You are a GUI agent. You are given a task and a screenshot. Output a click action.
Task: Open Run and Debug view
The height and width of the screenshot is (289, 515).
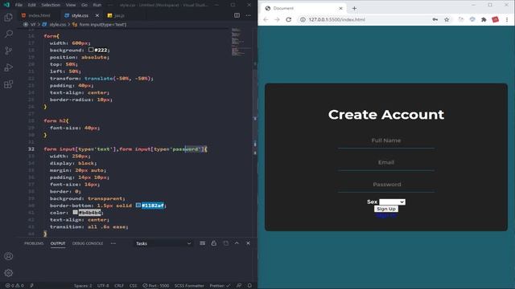tap(9, 67)
